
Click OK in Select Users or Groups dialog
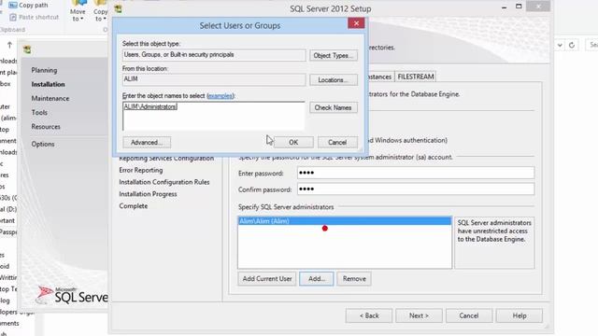tap(293, 143)
